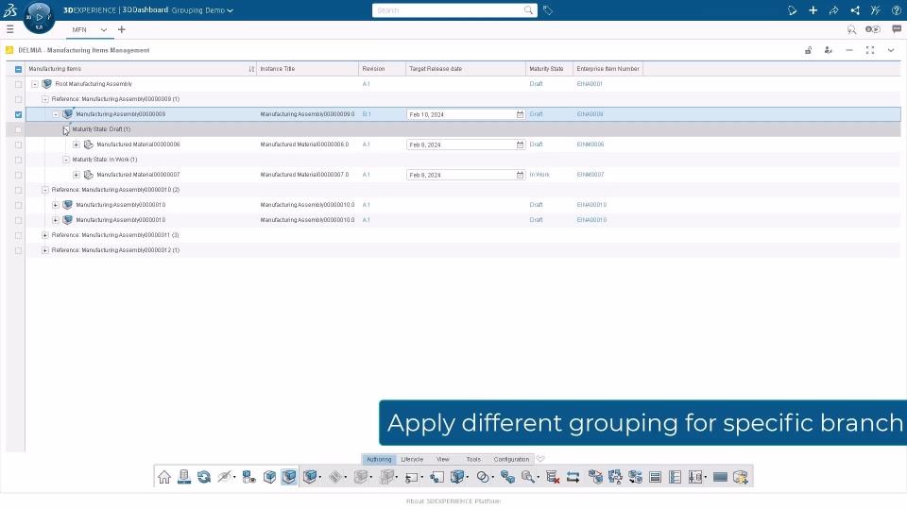Click the highlighted cube assembly icon in toolbar

click(289, 477)
